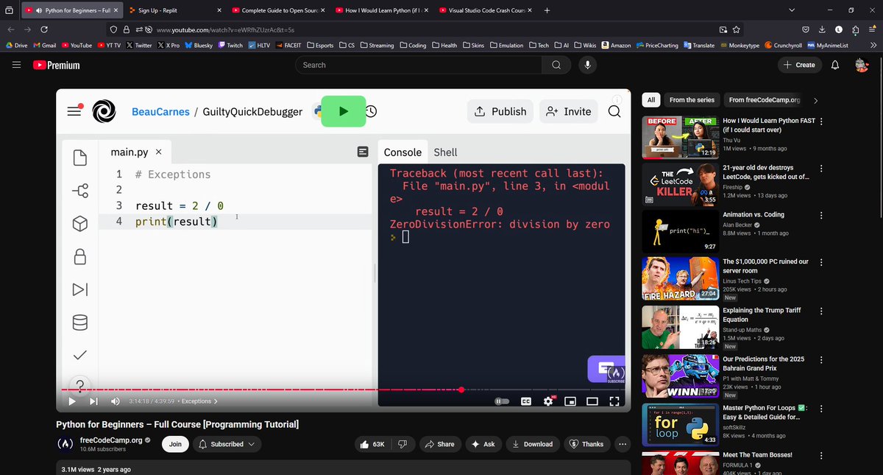Save page to Pocket
Image resolution: width=883 pixels, height=475 pixels.
click(806, 29)
